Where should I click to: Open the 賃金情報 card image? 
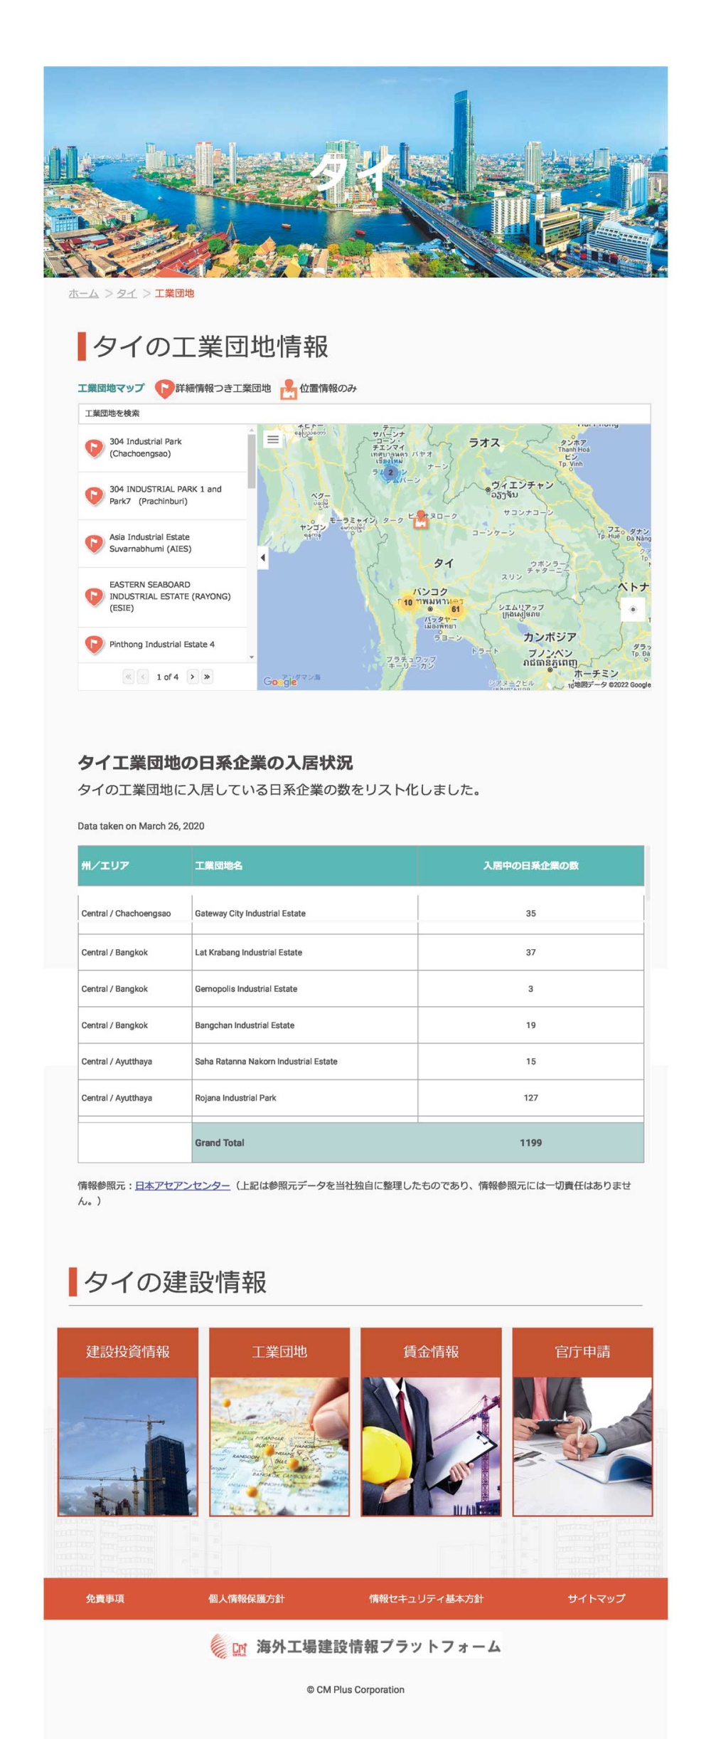click(431, 1446)
